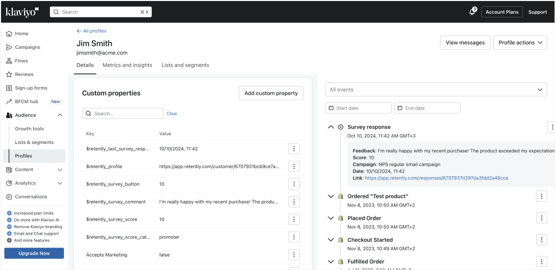Screen dimensions: 555x270
Task: Click the Analytics pie chart icon
Action: tap(9, 183)
